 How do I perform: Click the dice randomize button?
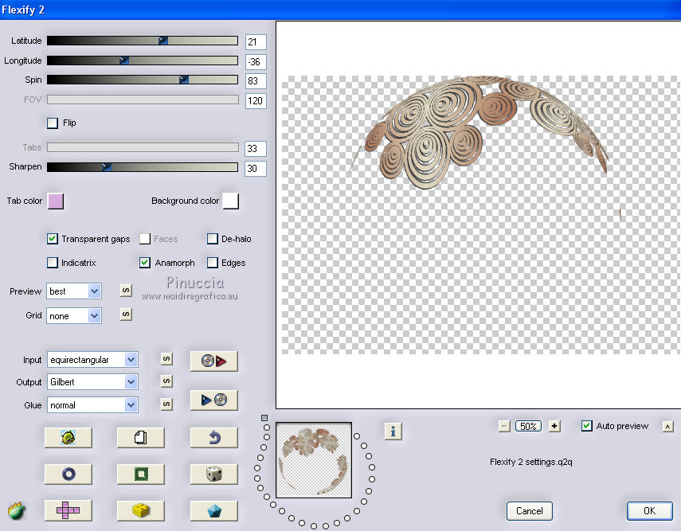213,474
